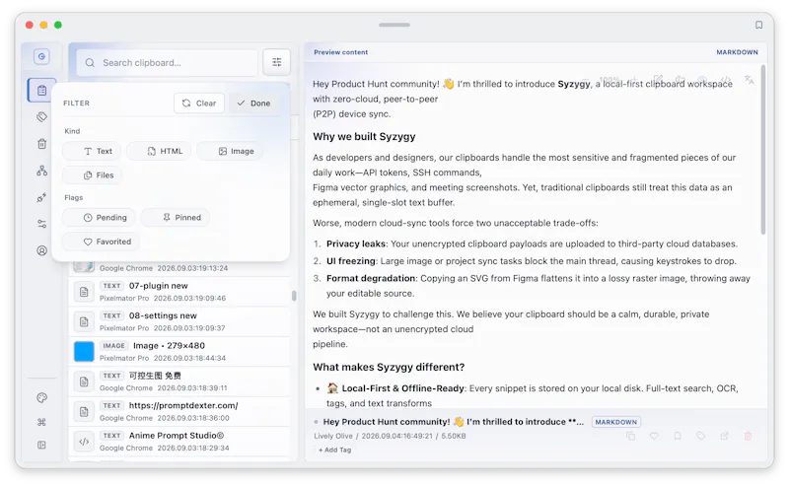Click the MARKDOWN badge in bottom bar
Image resolution: width=789 pixels, height=486 pixels.
[x=615, y=422]
